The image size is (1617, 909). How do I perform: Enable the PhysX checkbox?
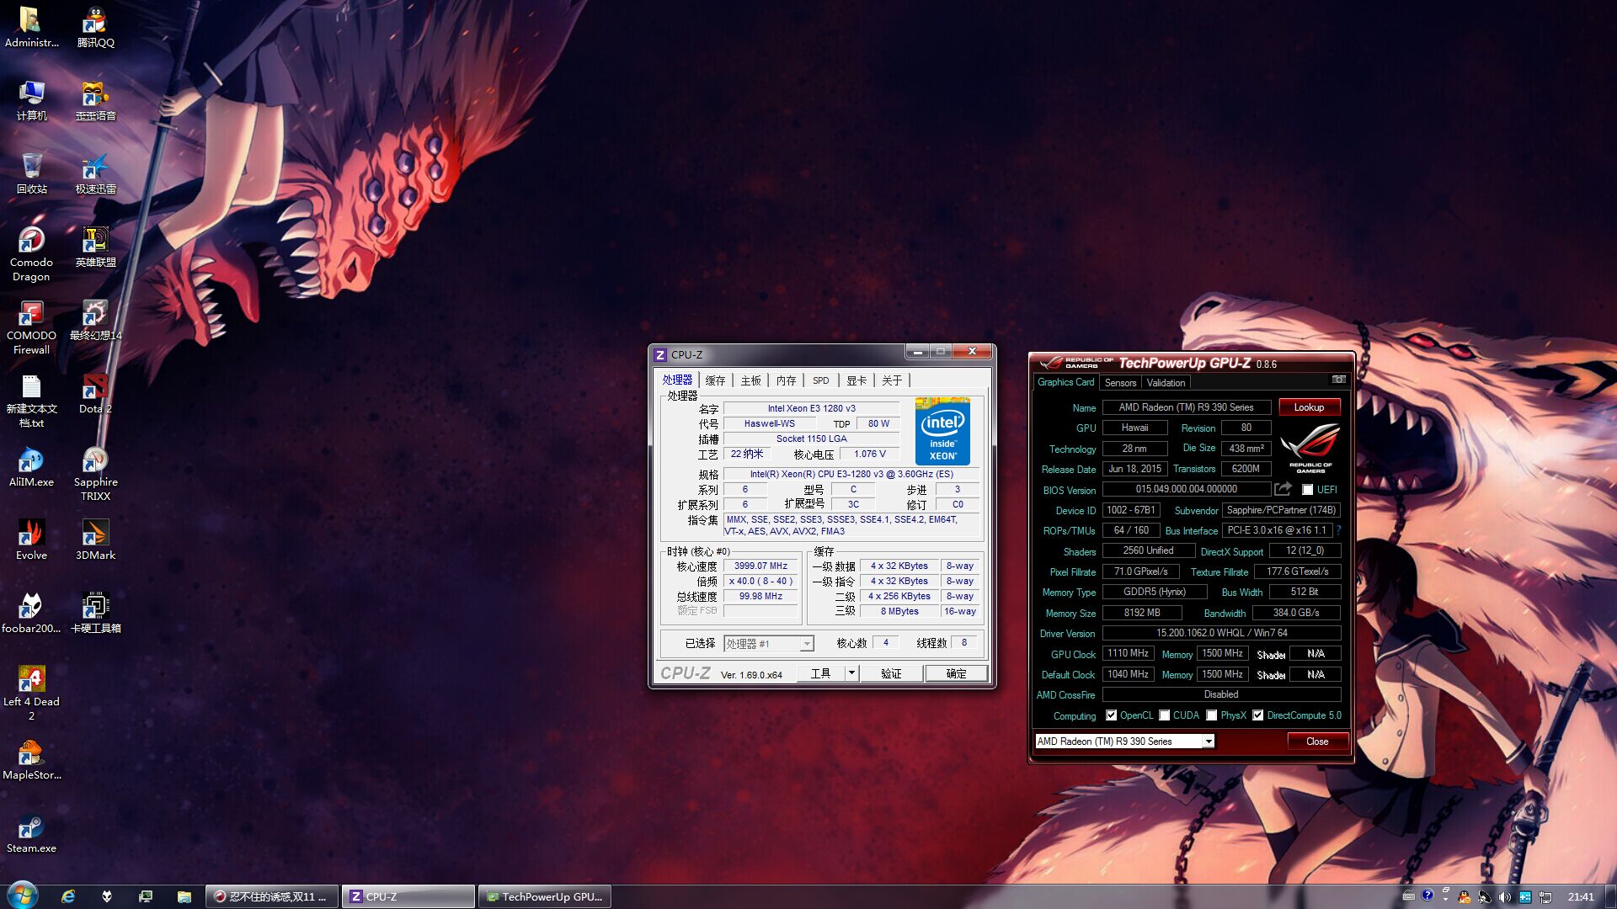(x=1211, y=715)
